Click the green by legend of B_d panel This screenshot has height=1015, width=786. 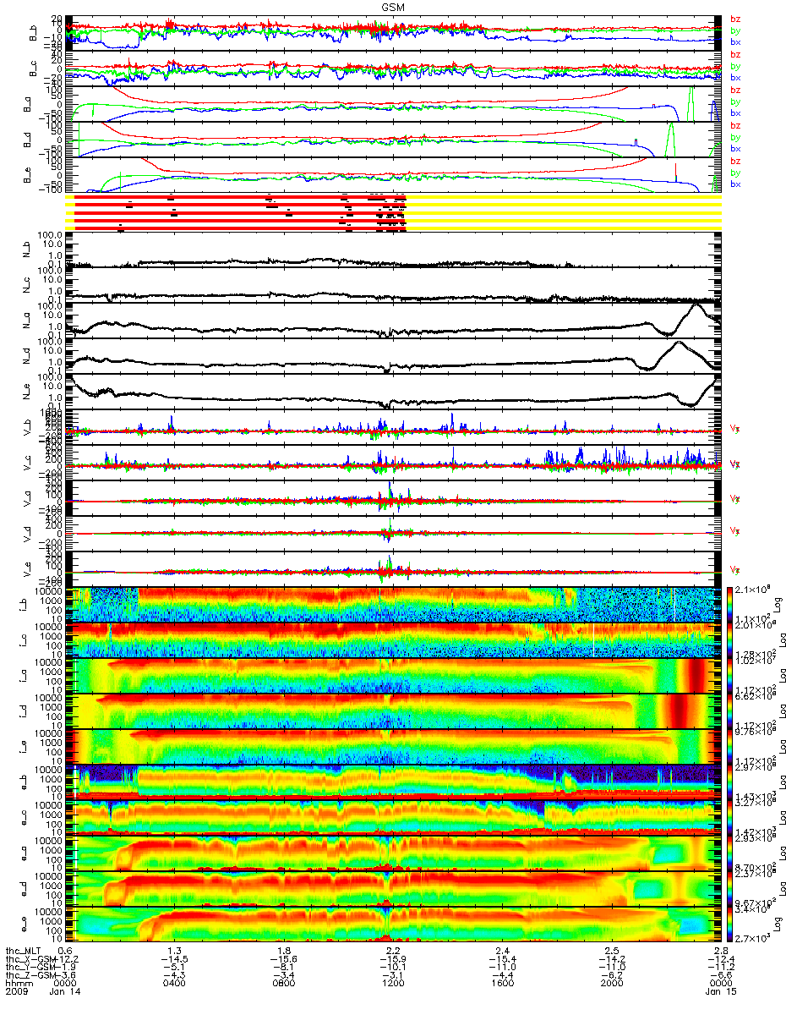(x=735, y=136)
